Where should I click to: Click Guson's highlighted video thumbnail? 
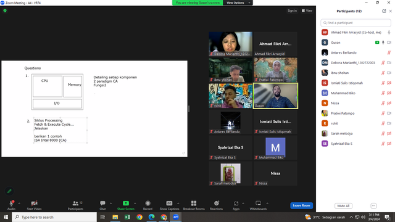[275, 96]
